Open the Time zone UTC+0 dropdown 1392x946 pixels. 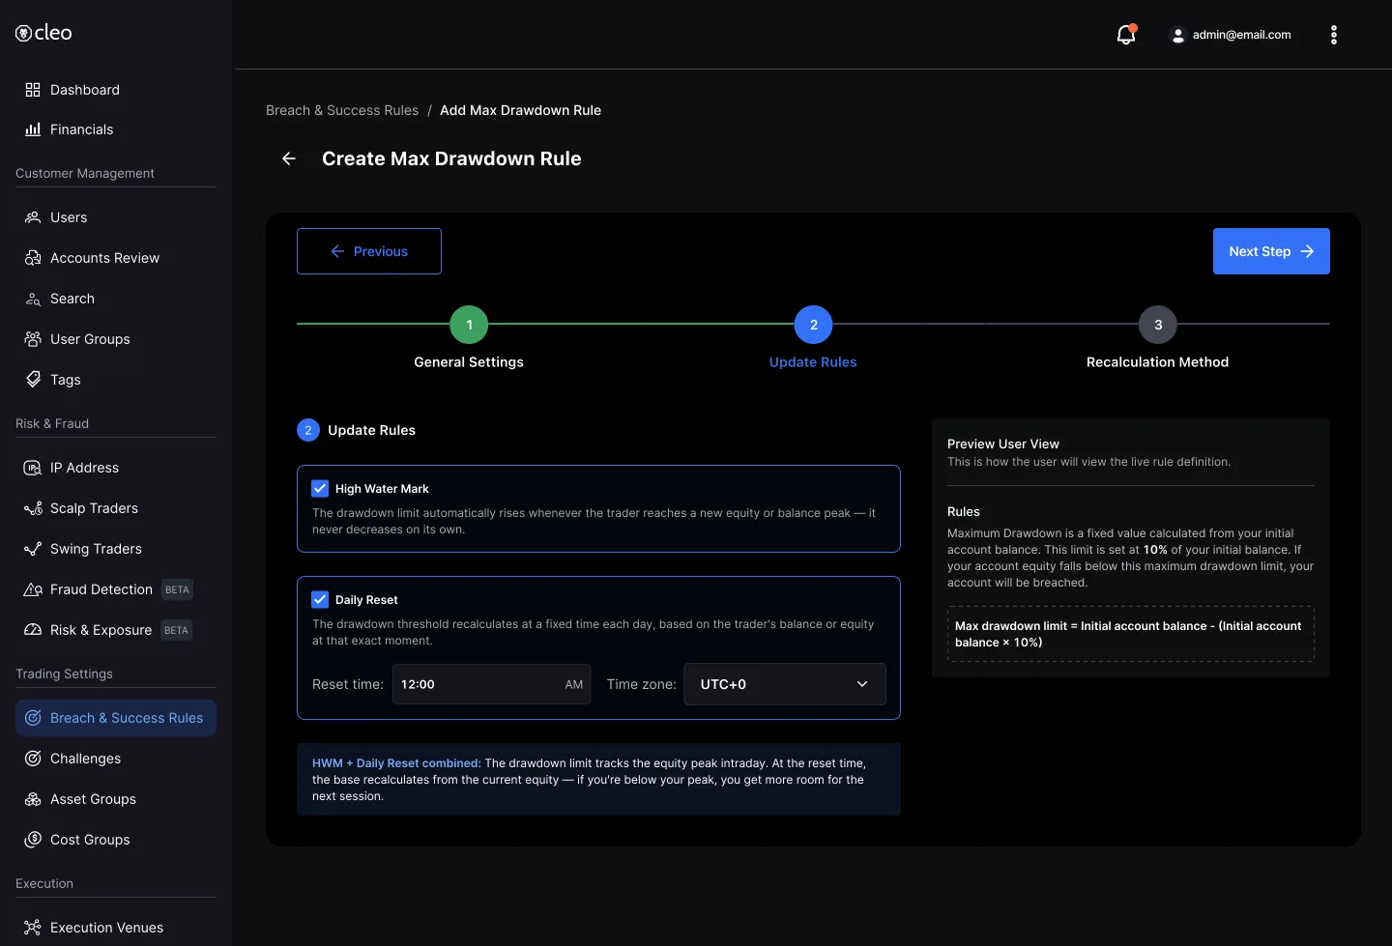(785, 684)
